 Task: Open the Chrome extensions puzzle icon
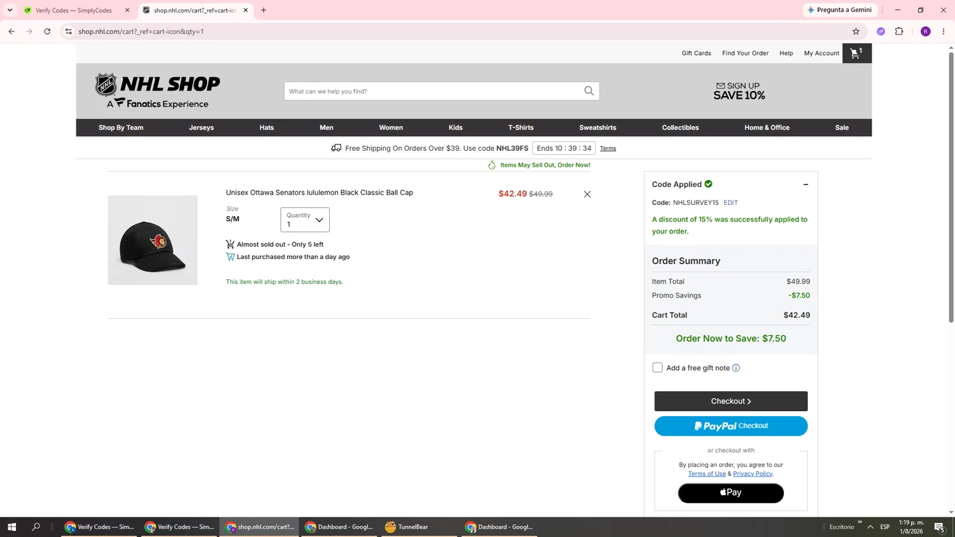(899, 31)
